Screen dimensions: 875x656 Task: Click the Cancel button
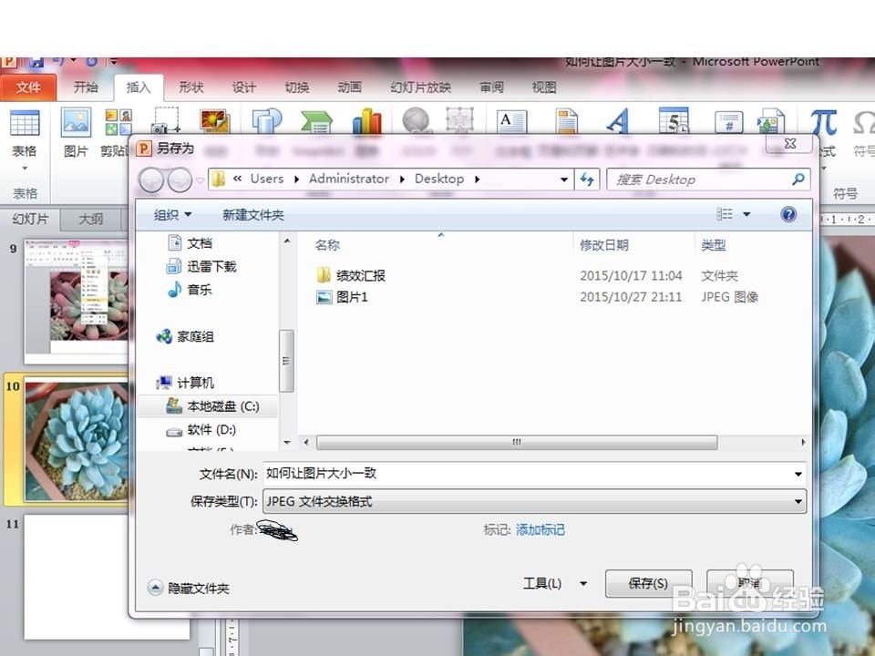(x=749, y=583)
